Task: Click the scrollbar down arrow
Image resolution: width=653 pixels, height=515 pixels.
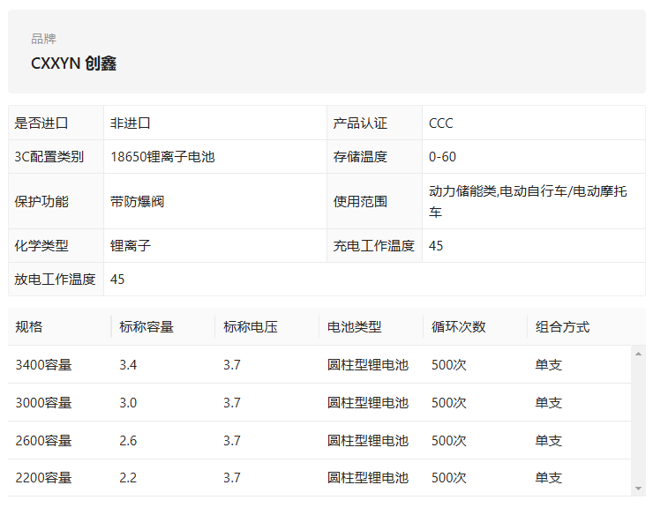Action: click(638, 489)
